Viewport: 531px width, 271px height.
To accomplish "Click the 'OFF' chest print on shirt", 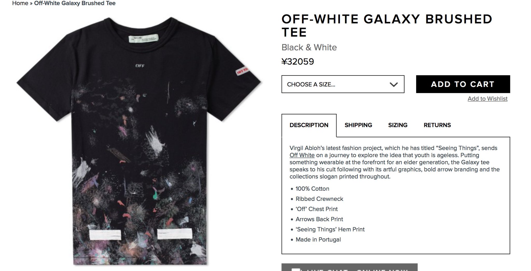I will point(140,66).
